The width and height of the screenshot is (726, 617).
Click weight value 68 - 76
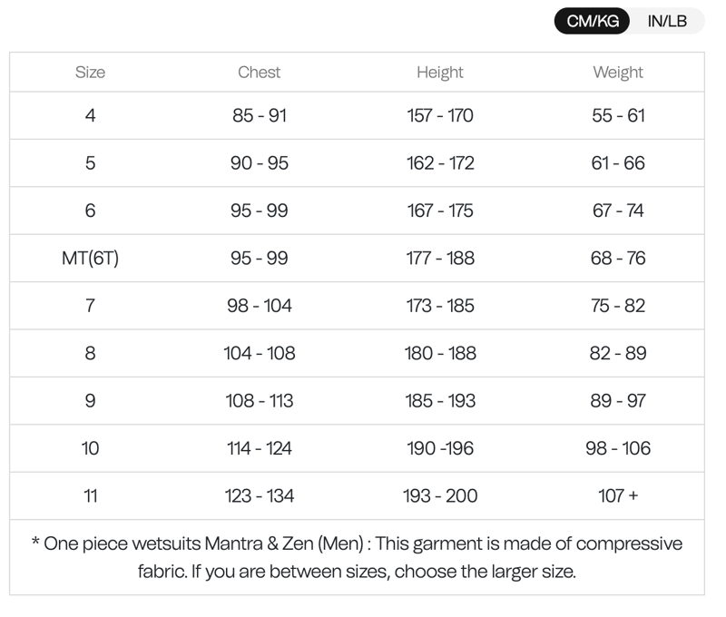[618, 258]
